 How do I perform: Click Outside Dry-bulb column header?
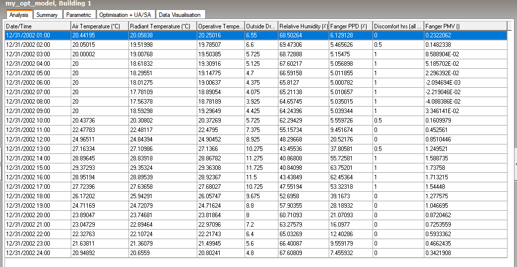[x=262, y=26]
